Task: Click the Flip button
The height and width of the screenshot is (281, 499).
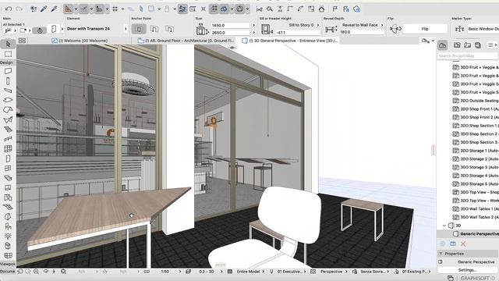Action: tap(425, 29)
